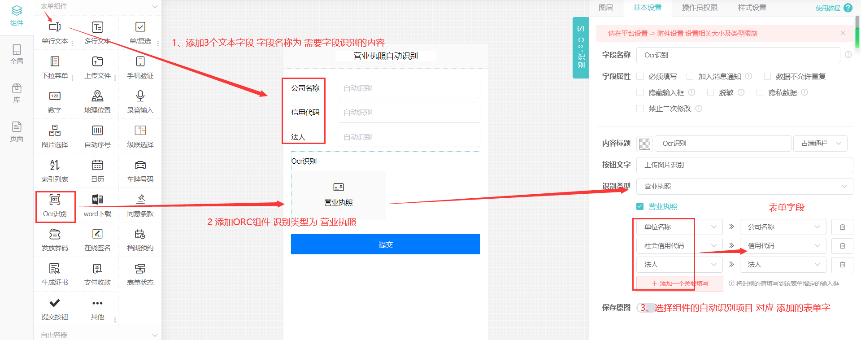861x340 pixels.
Task: Add the Ocr识别 component
Action: tap(55, 205)
